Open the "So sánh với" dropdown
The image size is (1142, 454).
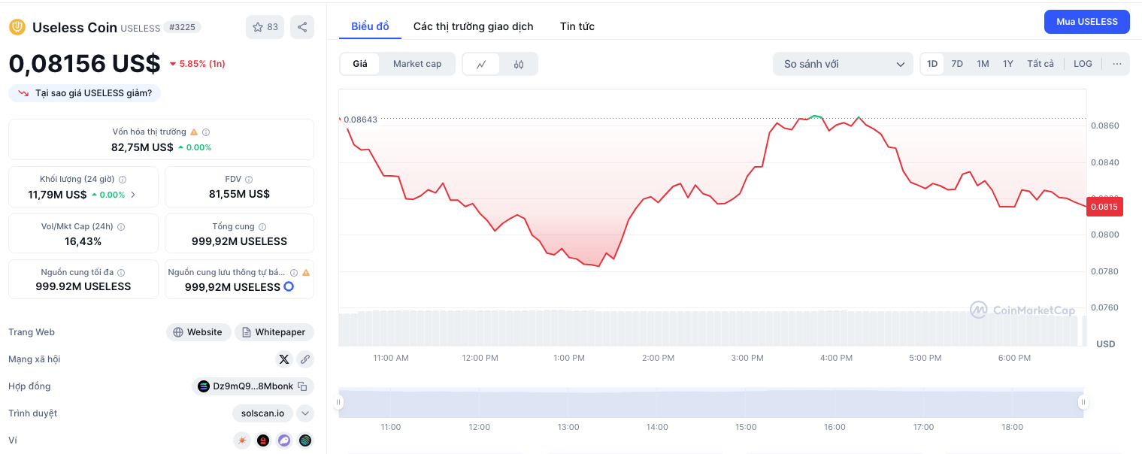pyautogui.click(x=842, y=64)
